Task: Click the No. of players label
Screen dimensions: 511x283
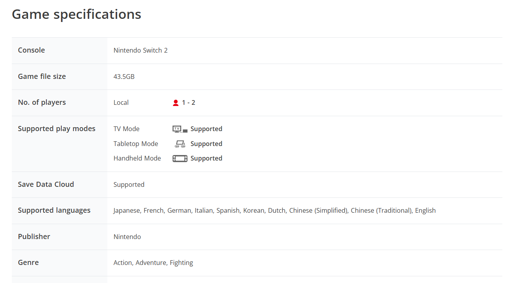Action: point(42,102)
